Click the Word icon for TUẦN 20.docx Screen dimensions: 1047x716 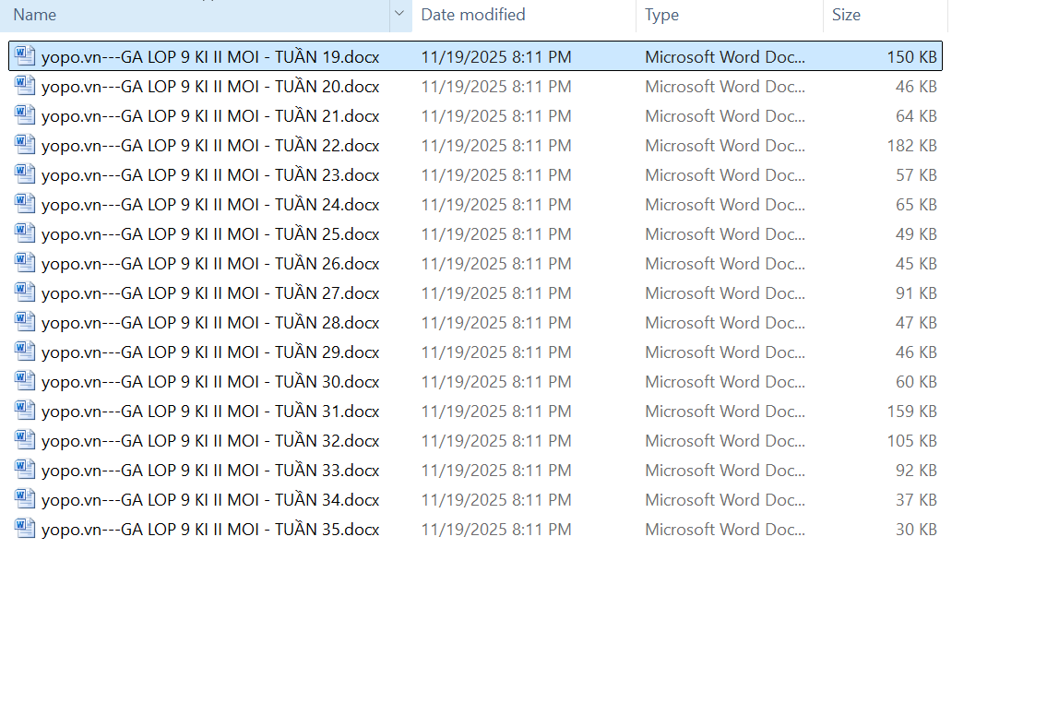coord(25,86)
